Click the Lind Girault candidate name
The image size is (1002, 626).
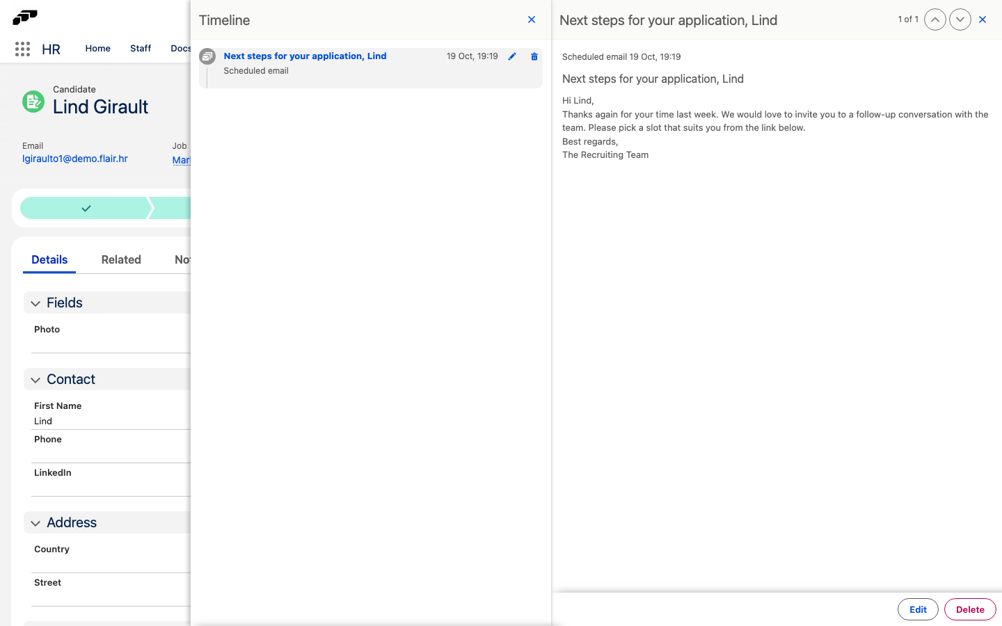(x=101, y=106)
